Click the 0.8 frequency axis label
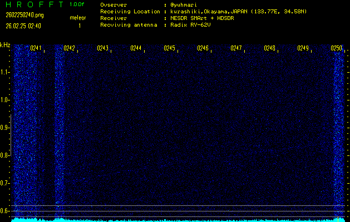The image size is (350, 222). tap(4, 155)
